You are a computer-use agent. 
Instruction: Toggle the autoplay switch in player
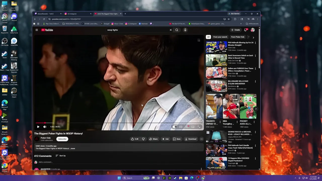pyautogui.click(x=175, y=127)
